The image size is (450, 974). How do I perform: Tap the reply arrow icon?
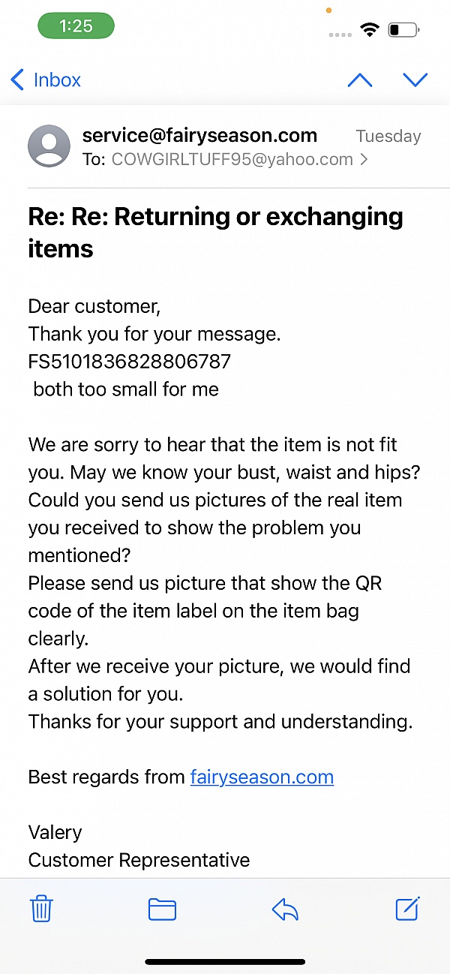click(285, 909)
